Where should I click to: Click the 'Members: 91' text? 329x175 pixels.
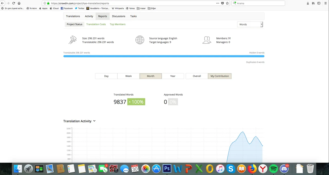223,38
